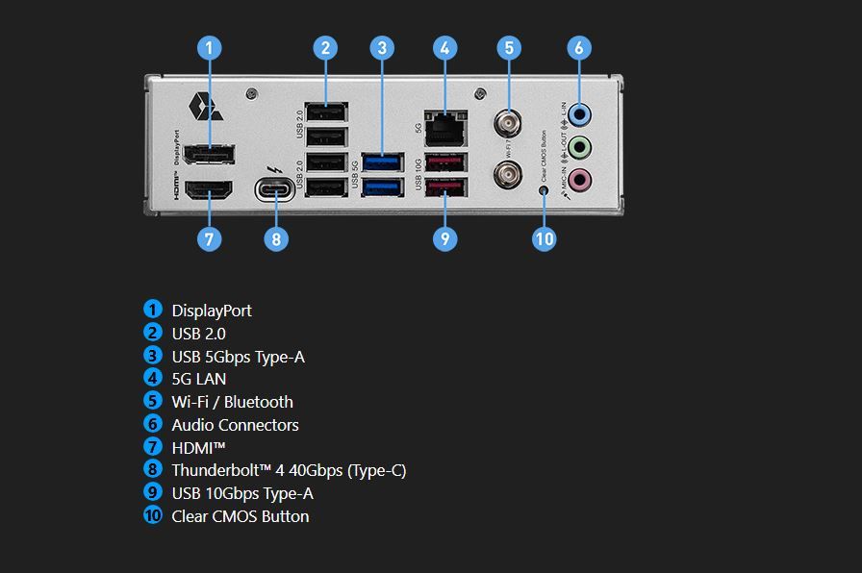The image size is (862, 573).
Task: Select callout bubble 3 above blue USB ports
Action: [x=382, y=48]
